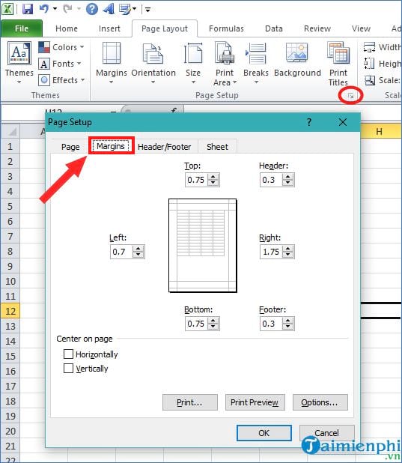
Task: Expand the Undo history dropdown arrow
Action: tap(55, 9)
